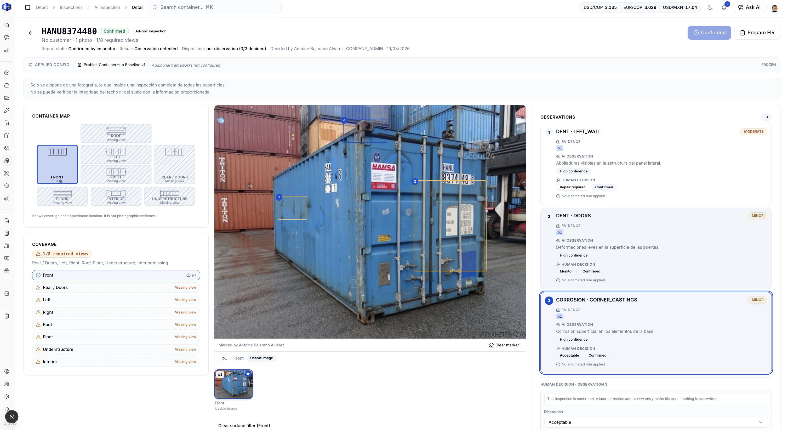
Task: Toggle the sidebar panel icon
Action: (27, 7)
